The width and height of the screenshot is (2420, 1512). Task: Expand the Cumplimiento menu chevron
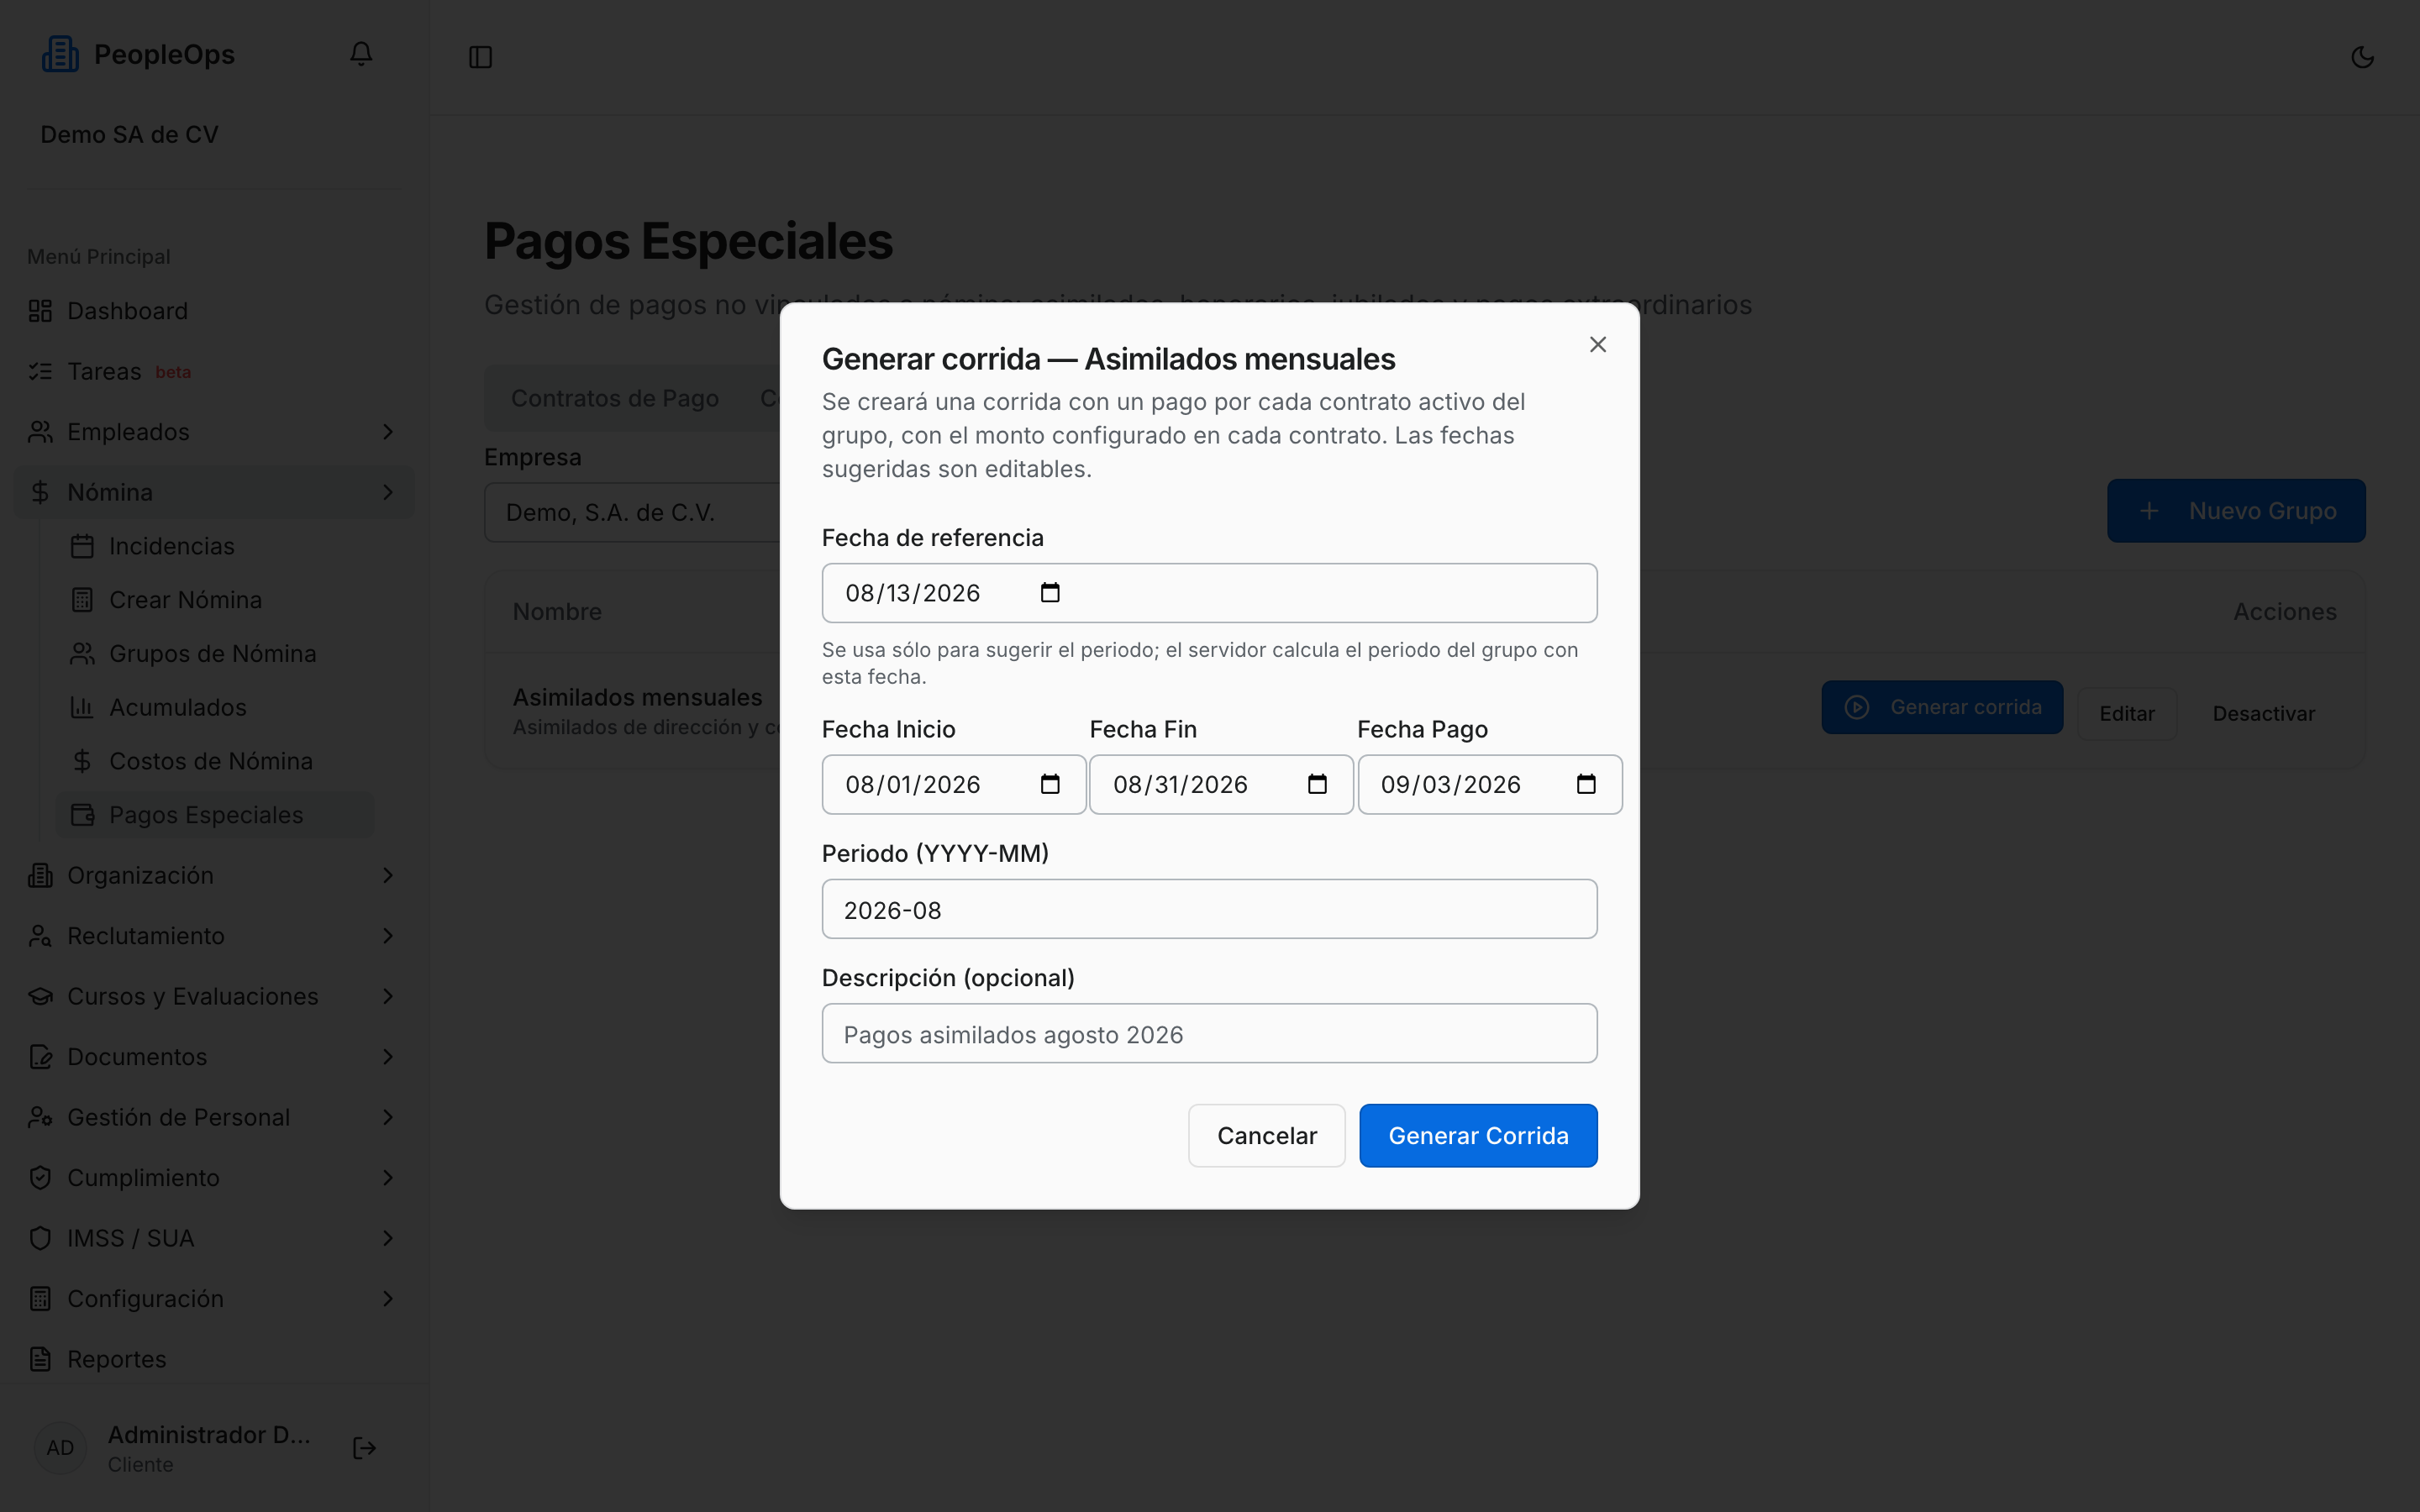pyautogui.click(x=388, y=1178)
